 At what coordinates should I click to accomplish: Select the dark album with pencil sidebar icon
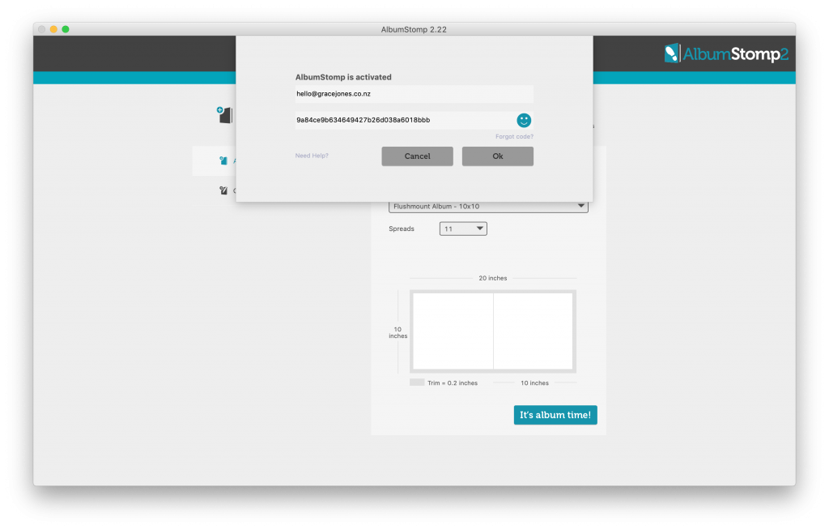[223, 190]
